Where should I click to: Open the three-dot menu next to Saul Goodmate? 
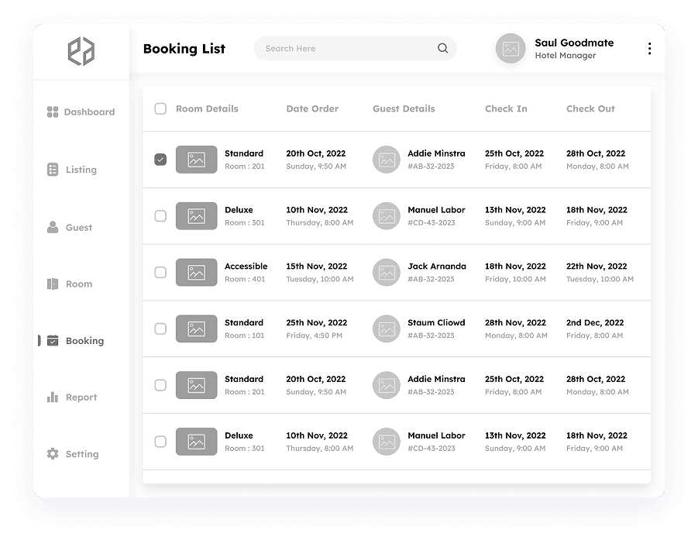pyautogui.click(x=649, y=48)
